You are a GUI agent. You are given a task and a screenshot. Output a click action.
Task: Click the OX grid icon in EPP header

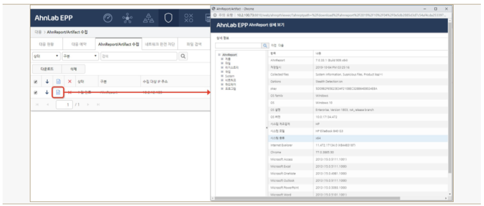[189, 19]
